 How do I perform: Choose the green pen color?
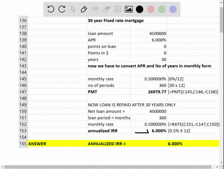pyautogui.click(x=162, y=9)
